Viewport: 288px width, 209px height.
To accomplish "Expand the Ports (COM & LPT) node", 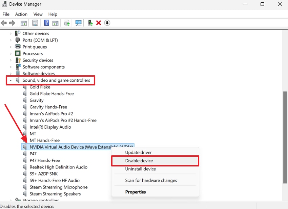I will (x=11, y=40).
